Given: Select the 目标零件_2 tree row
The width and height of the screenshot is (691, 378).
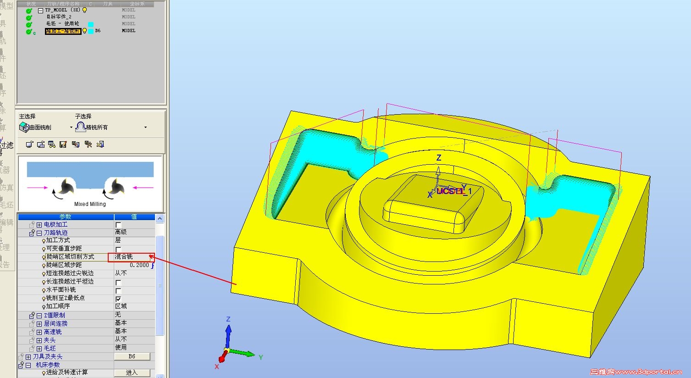Looking at the screenshot, I should point(59,17).
